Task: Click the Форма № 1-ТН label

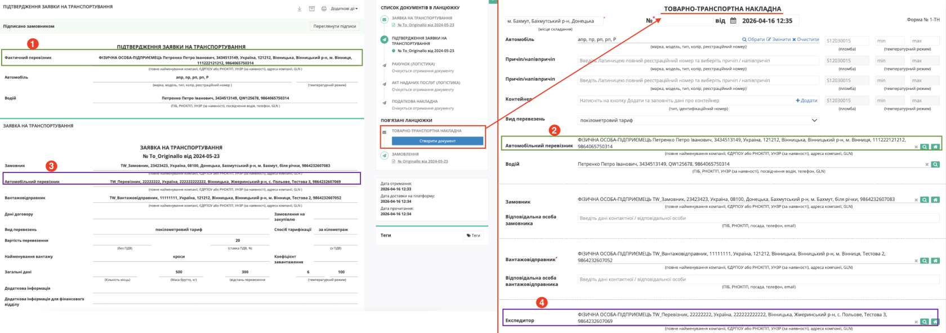Action: (x=923, y=20)
